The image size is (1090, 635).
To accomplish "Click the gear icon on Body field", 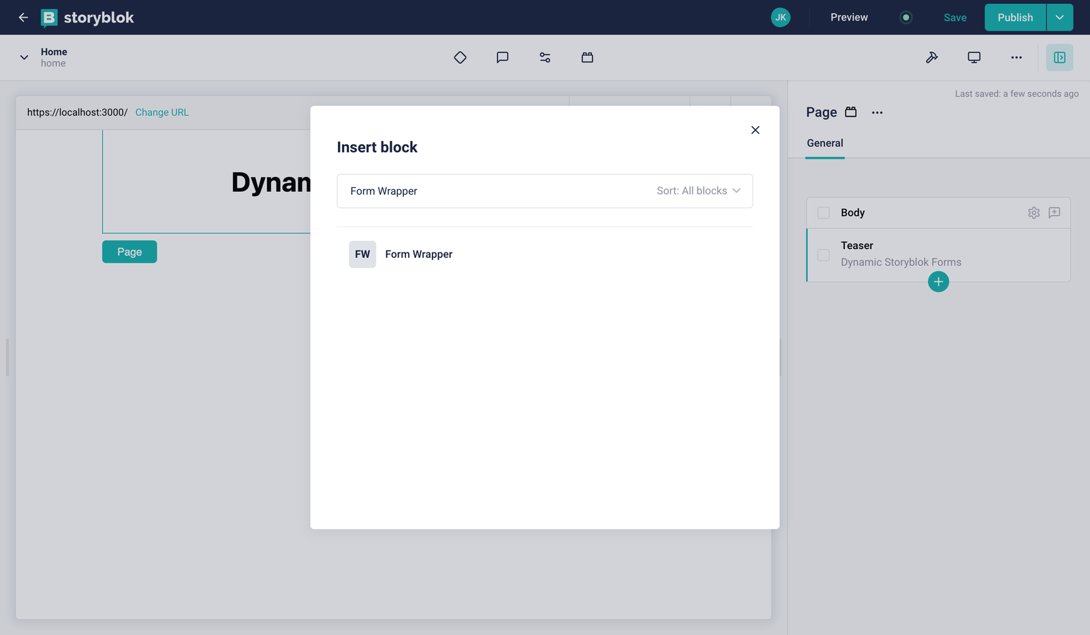I will pyautogui.click(x=1033, y=213).
